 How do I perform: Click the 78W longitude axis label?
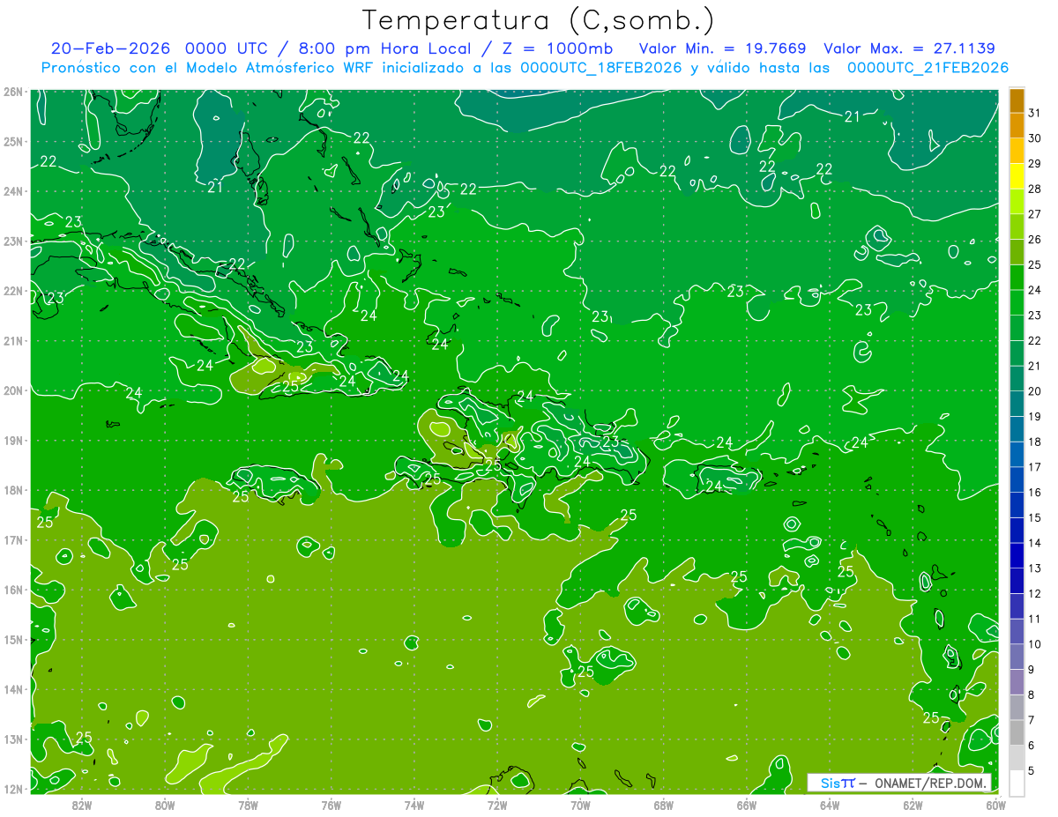pos(248,805)
